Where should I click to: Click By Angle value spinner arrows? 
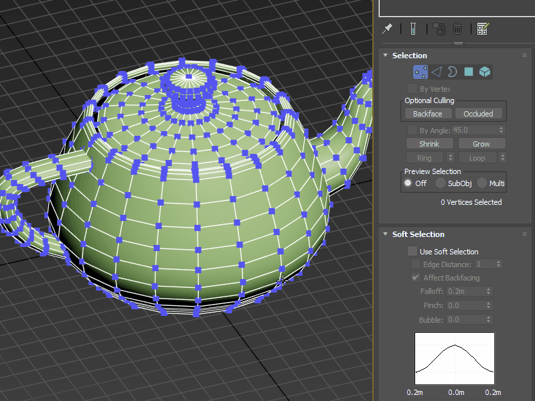coord(501,130)
